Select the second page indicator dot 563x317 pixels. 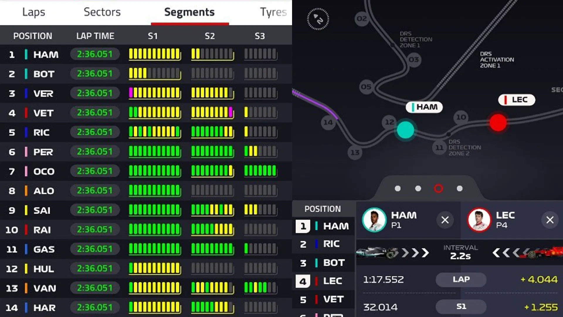tap(418, 188)
